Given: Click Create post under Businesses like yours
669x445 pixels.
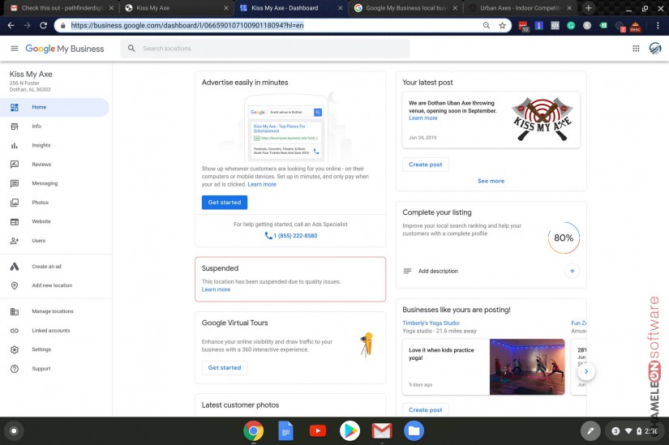Looking at the screenshot, I should click(426, 409).
